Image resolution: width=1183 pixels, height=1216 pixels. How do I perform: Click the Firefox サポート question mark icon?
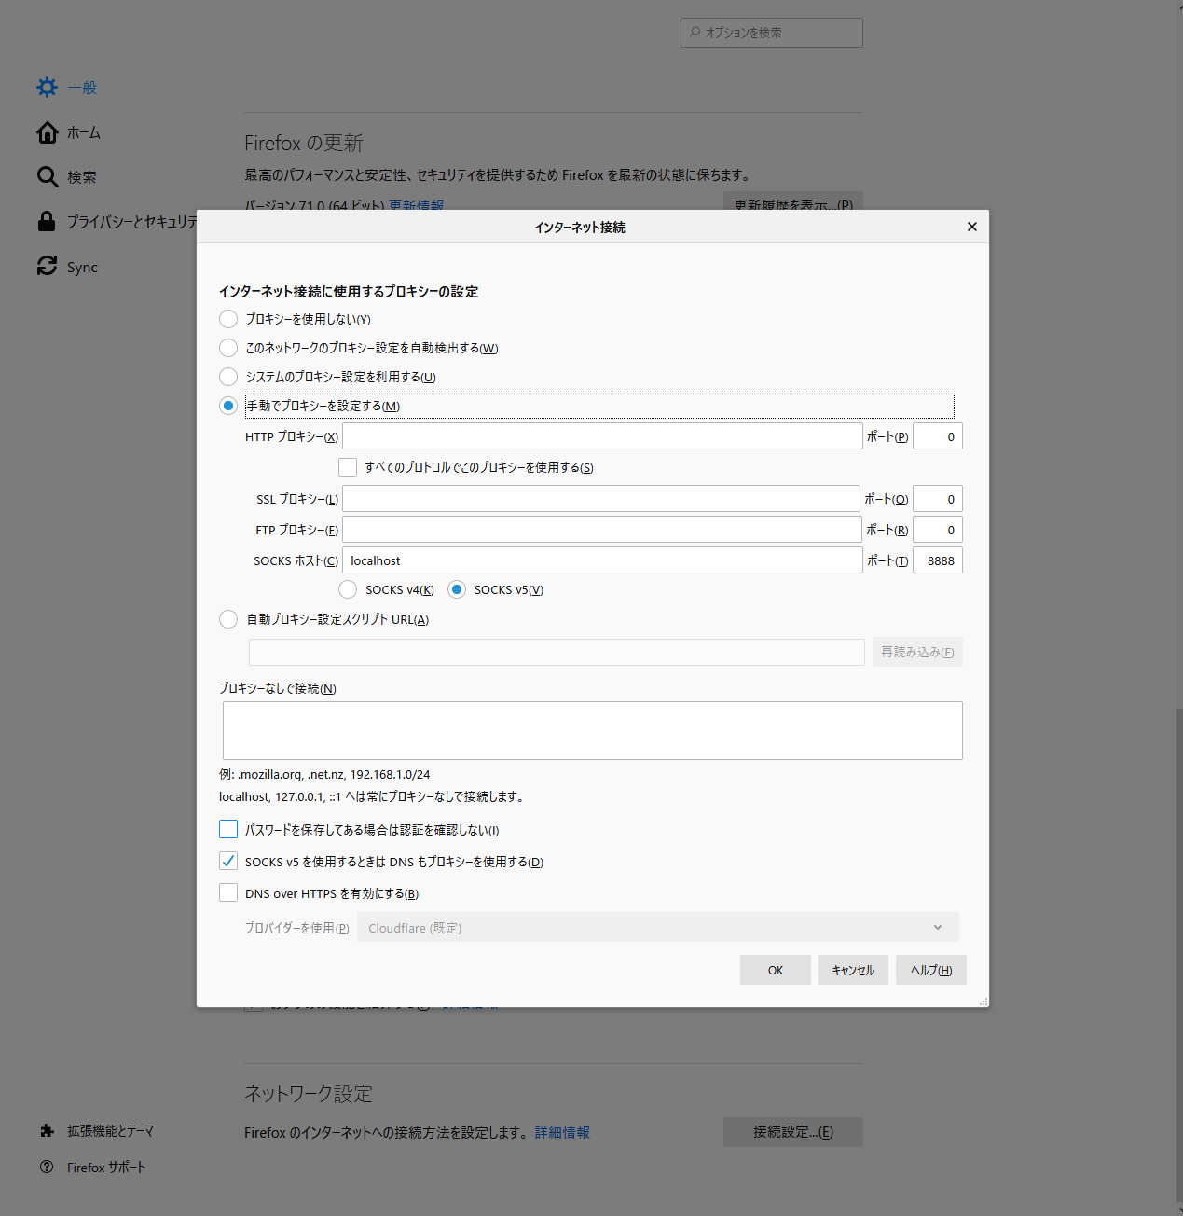[x=47, y=1167]
